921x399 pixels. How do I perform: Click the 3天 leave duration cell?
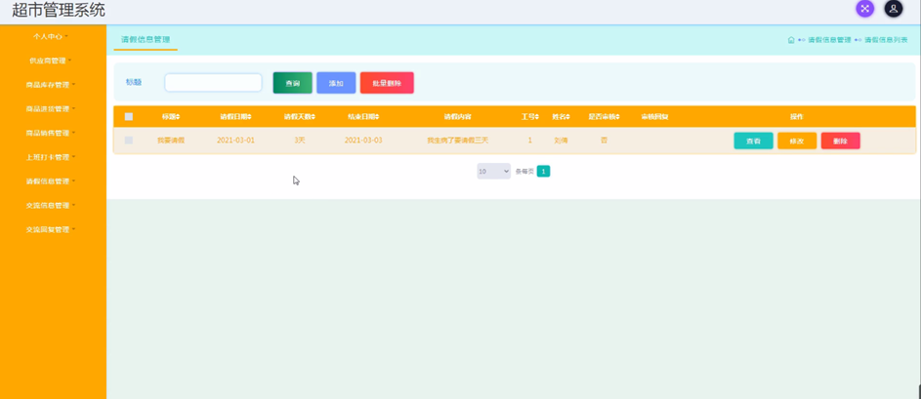click(x=300, y=140)
